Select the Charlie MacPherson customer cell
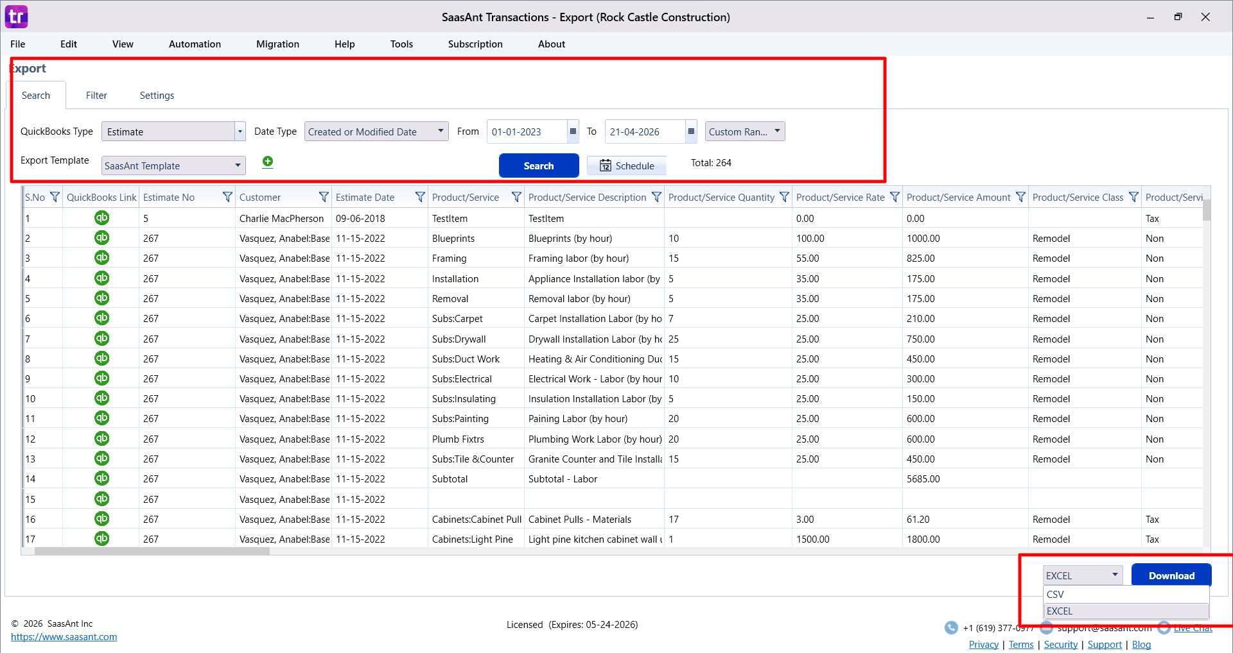 pos(283,218)
